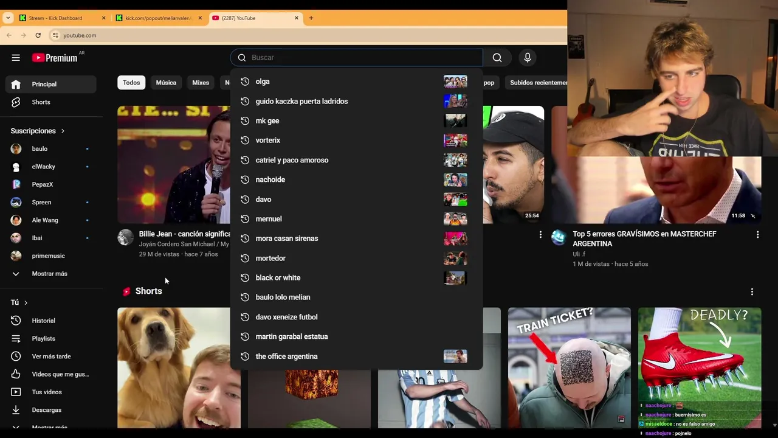Choose the vorterix search suggestion
Screen dimensions: 778x438
click(356, 141)
